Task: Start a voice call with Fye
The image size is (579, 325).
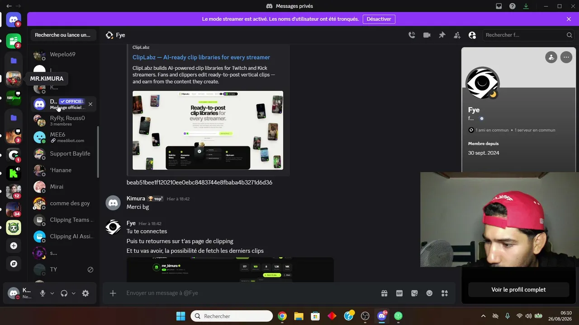Action: (x=412, y=35)
